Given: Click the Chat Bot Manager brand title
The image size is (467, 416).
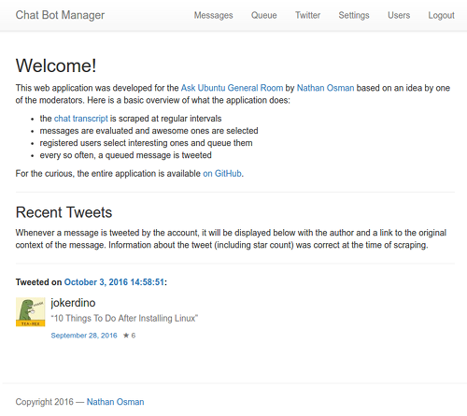Looking at the screenshot, I should click(60, 15).
